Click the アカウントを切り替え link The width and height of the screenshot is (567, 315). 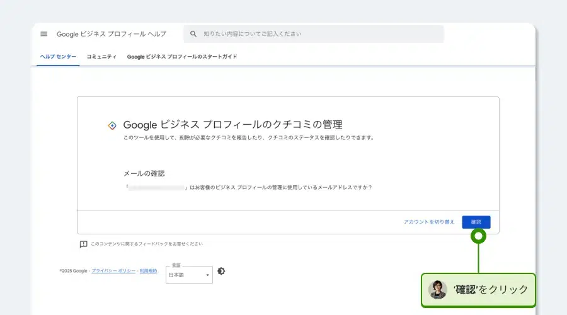point(429,222)
